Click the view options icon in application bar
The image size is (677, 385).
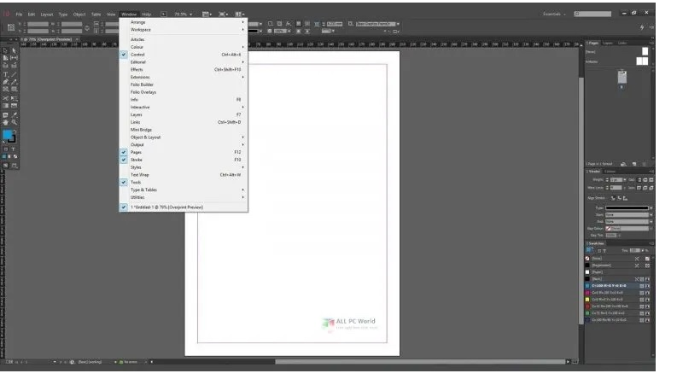pos(207,15)
